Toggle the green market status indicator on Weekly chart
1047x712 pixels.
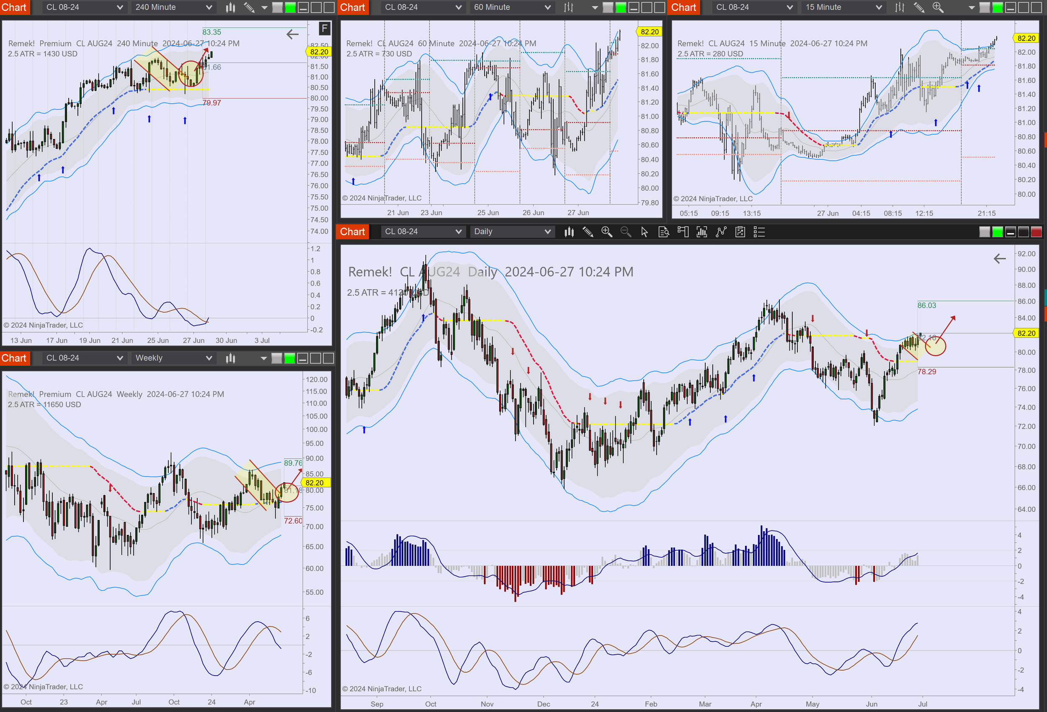coord(289,358)
